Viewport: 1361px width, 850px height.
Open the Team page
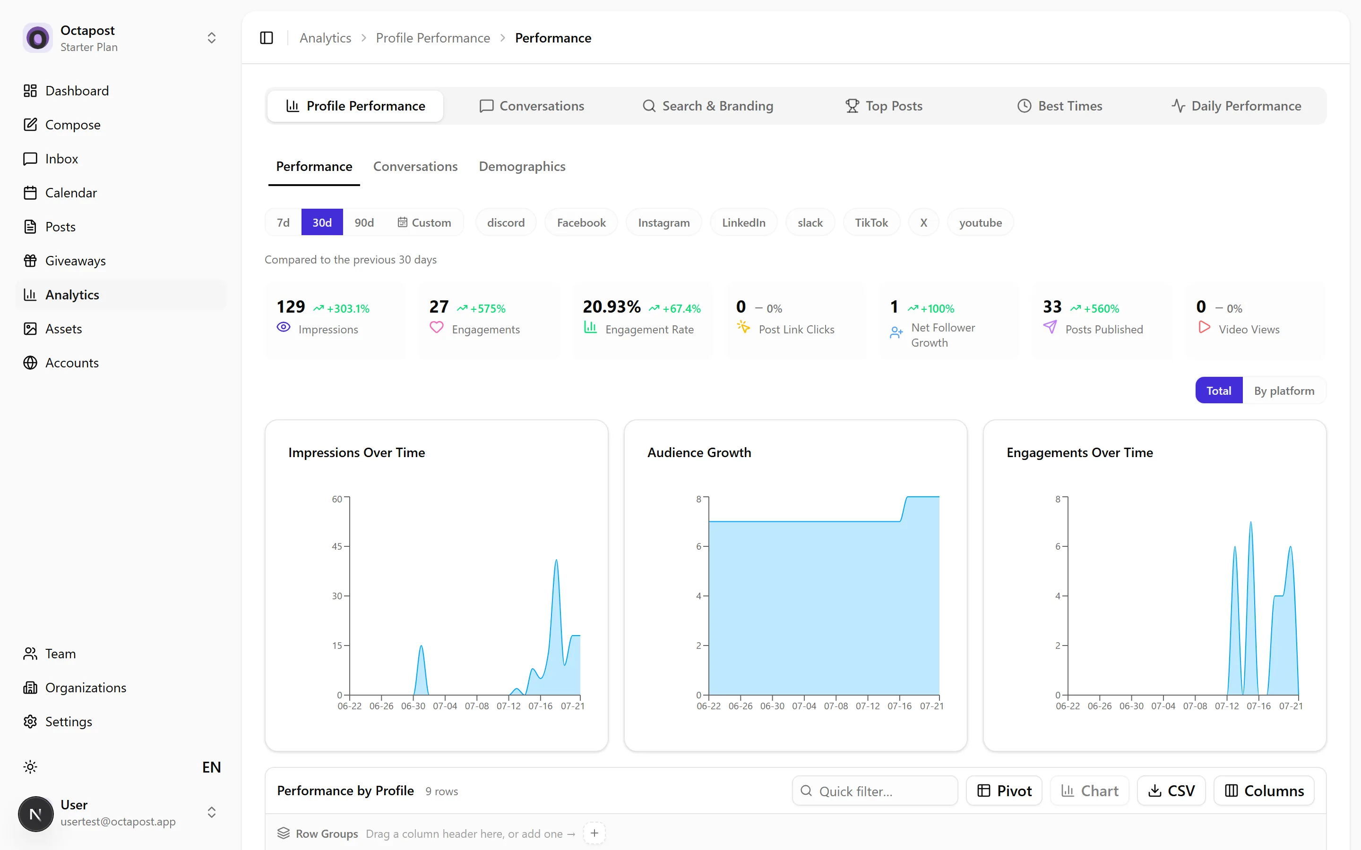tap(121, 654)
